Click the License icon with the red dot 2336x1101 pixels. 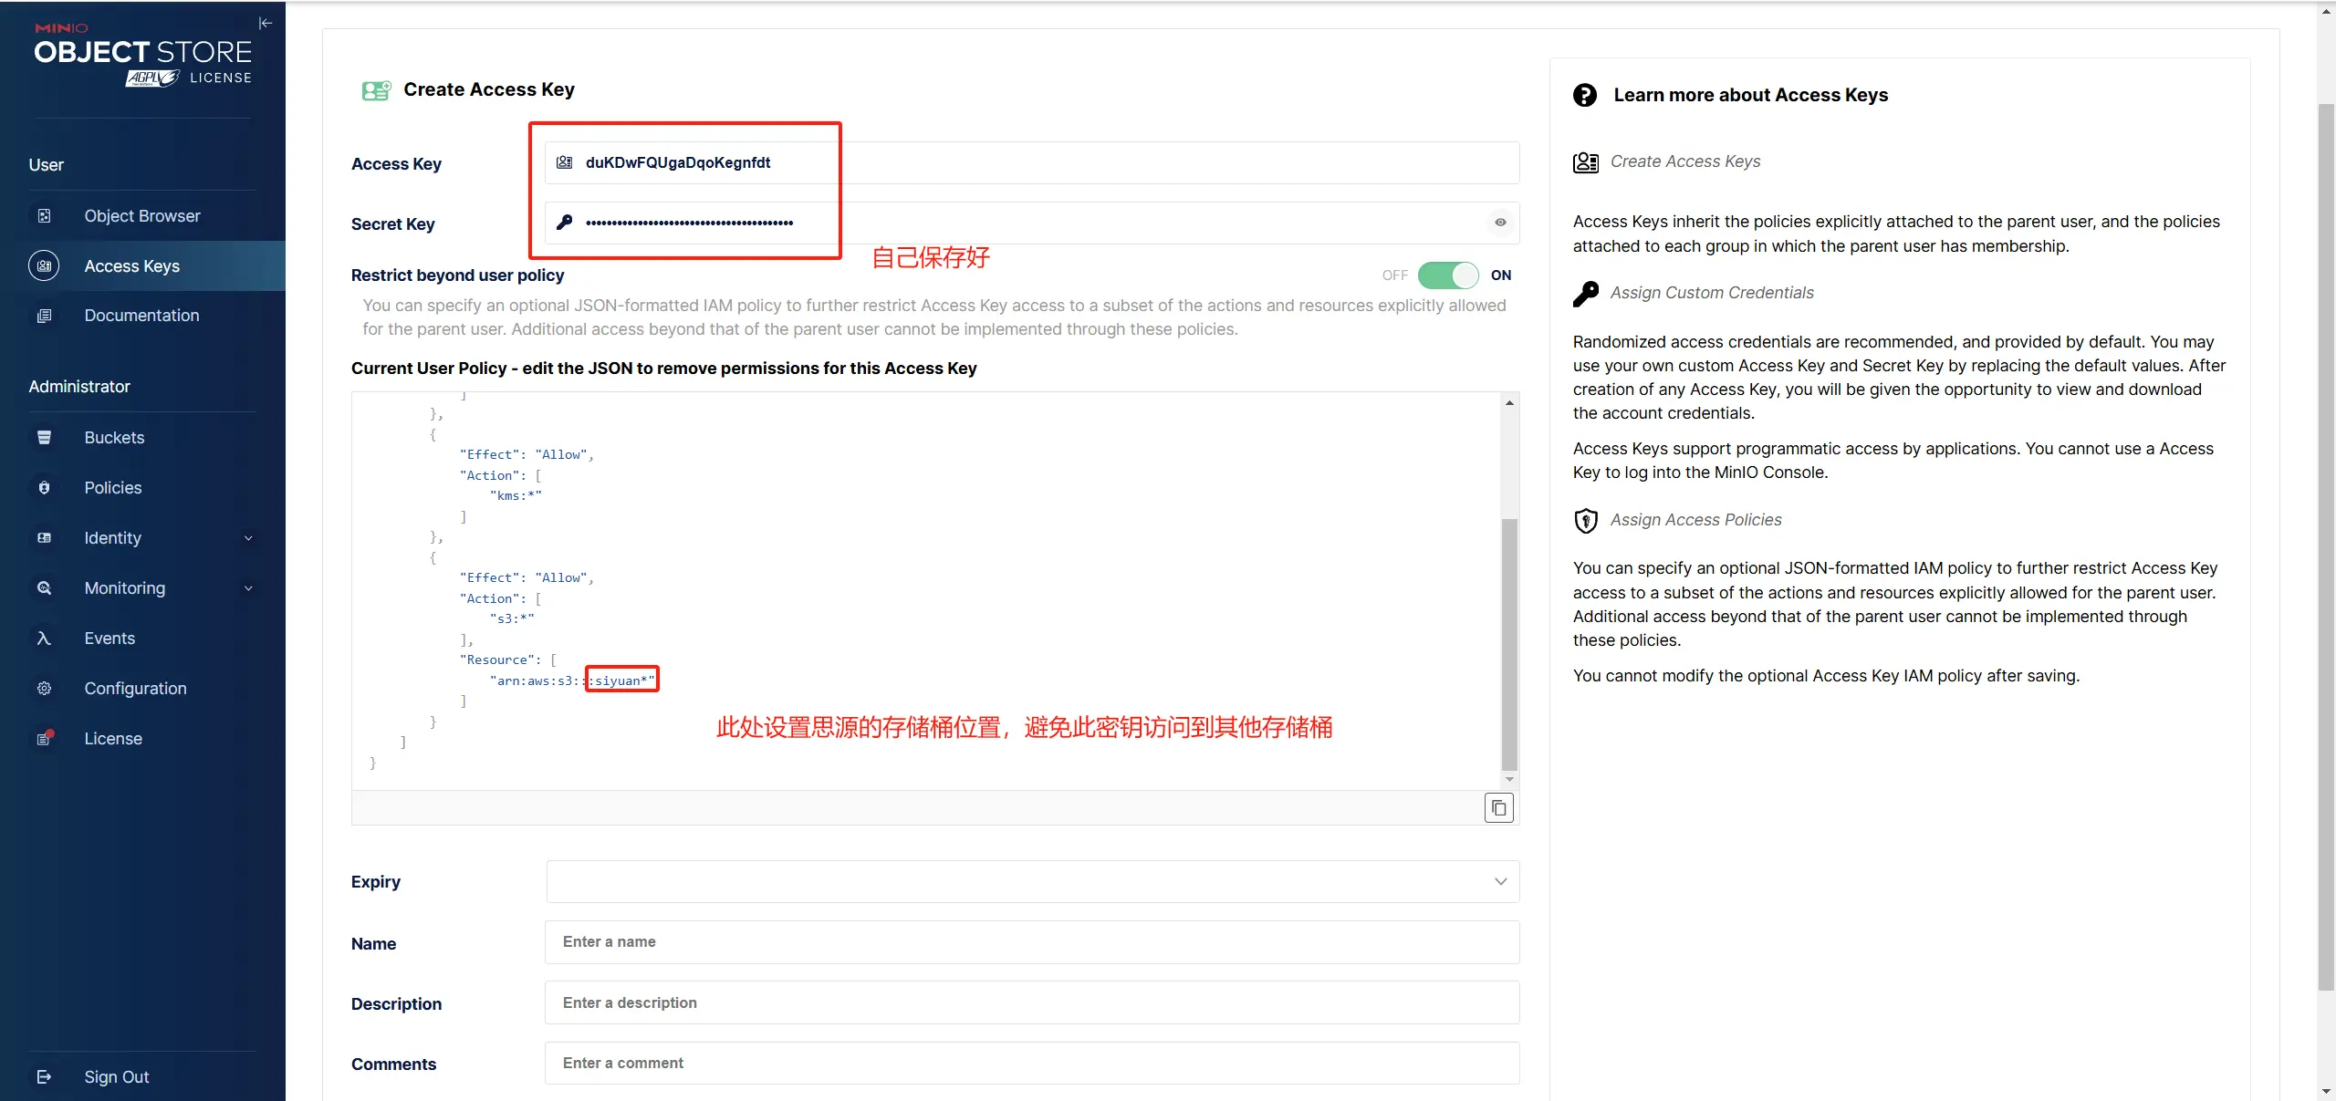(x=45, y=738)
